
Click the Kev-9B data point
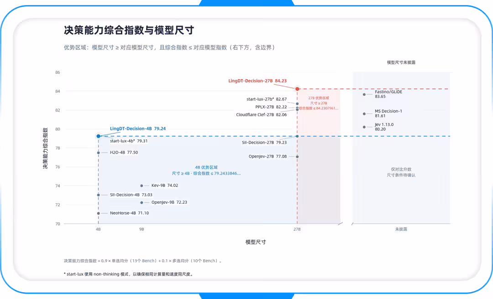click(x=142, y=186)
